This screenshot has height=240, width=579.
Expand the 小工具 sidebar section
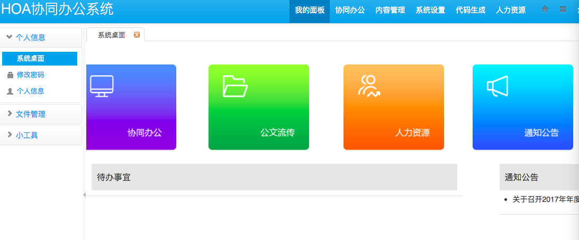[x=26, y=135]
